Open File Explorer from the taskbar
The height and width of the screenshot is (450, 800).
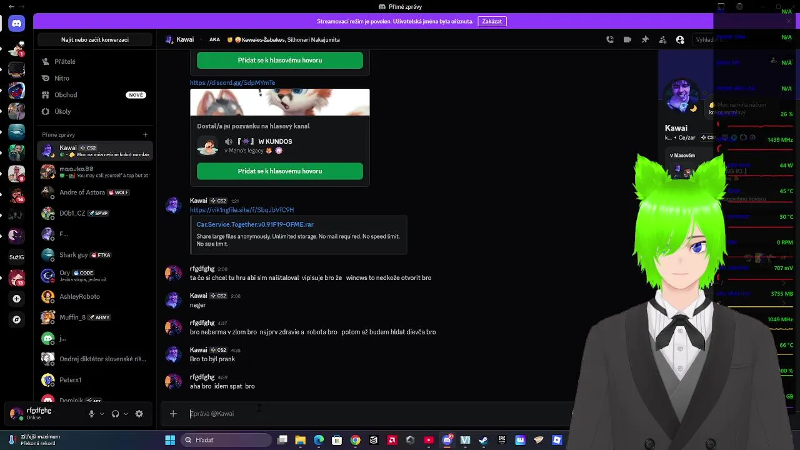point(301,440)
